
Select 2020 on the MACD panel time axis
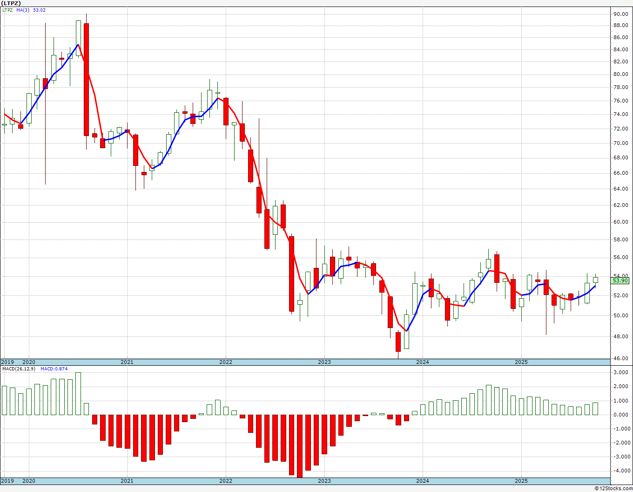point(29,481)
